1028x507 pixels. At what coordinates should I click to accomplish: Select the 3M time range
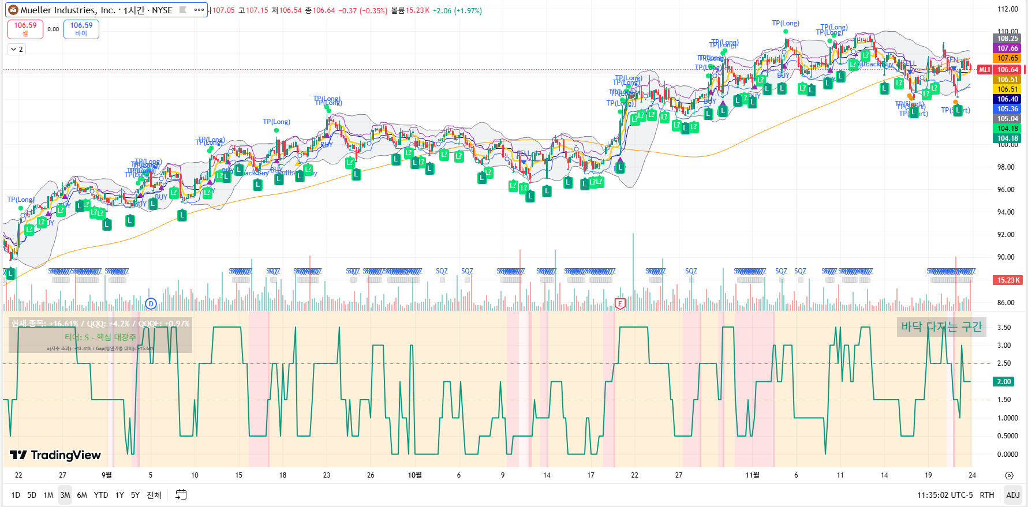[x=65, y=495]
